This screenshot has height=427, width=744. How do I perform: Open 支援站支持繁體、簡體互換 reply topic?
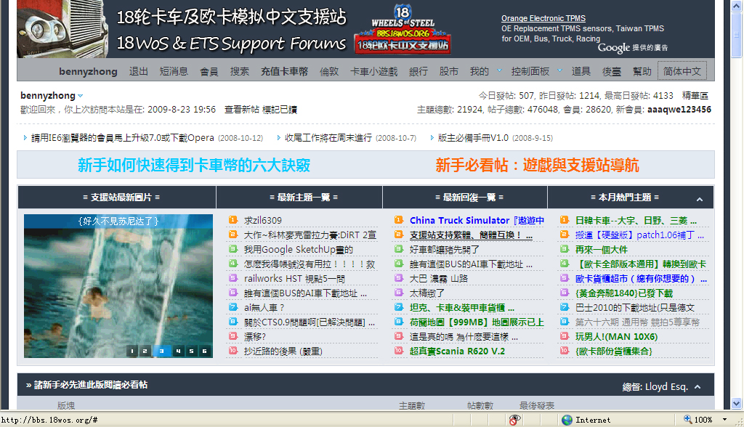pyautogui.click(x=471, y=235)
